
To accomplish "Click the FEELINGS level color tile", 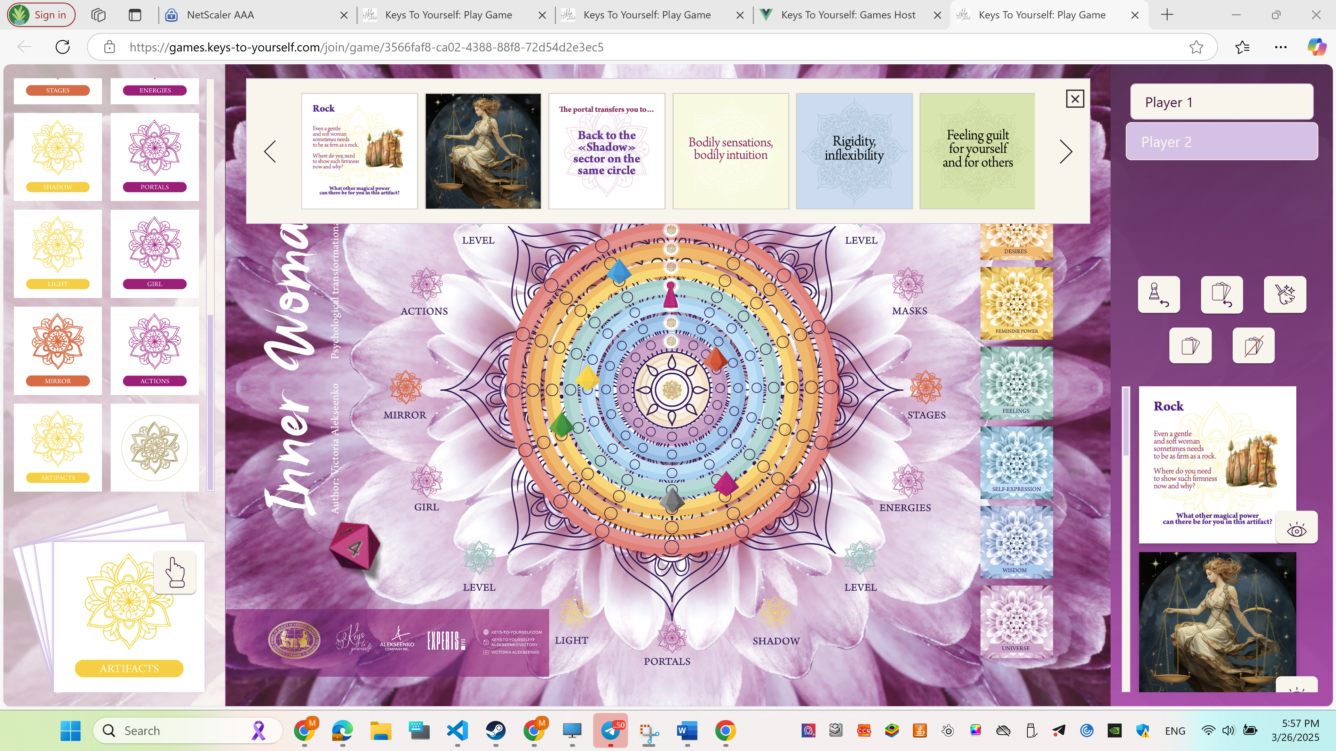I will (1016, 383).
